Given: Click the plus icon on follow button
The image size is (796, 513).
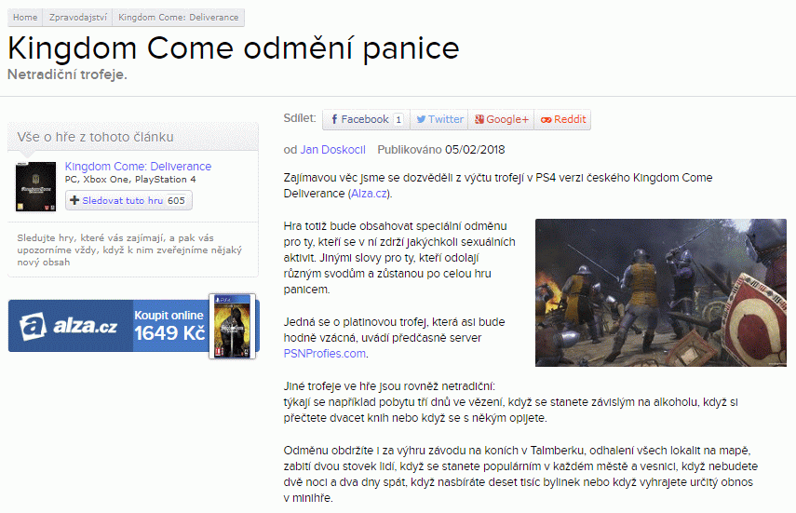Looking at the screenshot, I should (74, 200).
